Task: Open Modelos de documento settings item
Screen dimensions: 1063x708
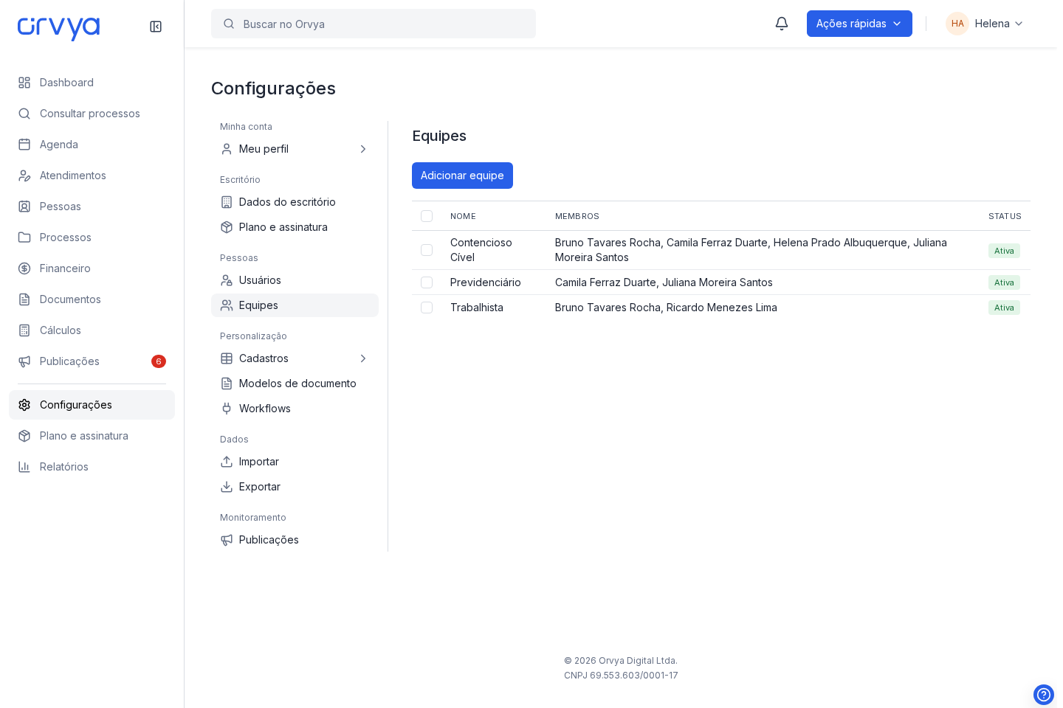Action: (x=295, y=383)
